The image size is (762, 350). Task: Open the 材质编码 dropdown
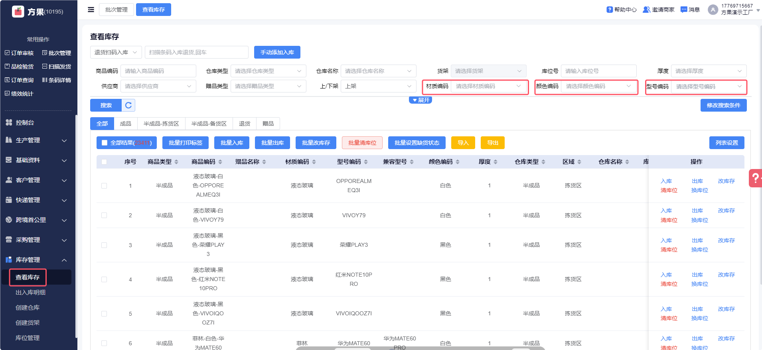click(x=489, y=87)
